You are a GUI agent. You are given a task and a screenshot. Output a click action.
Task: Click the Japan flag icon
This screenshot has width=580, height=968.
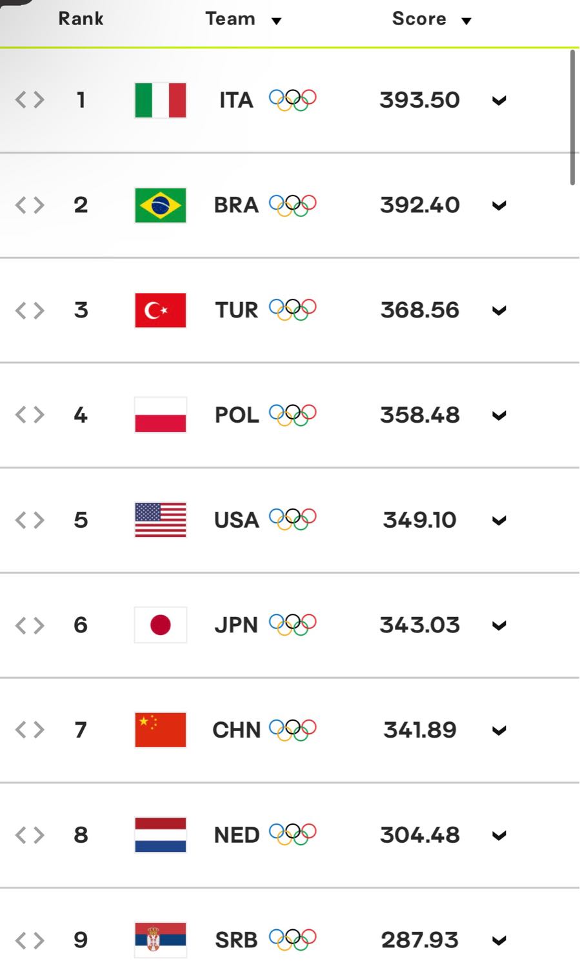point(161,625)
